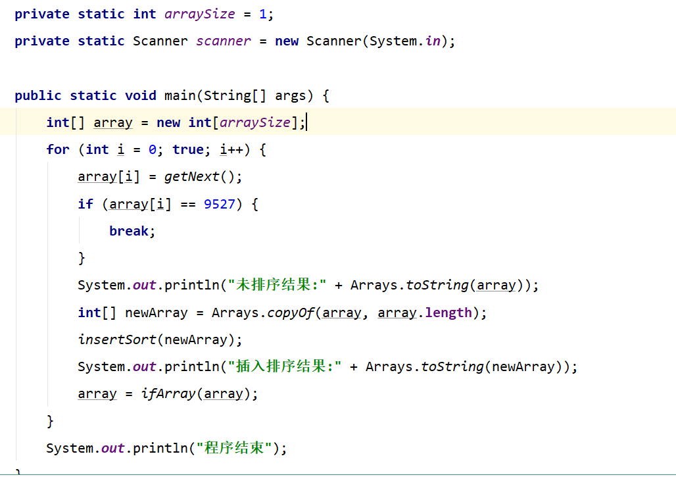Click 'System.in' in the Scanner constructor
The image size is (676, 477).
coord(405,41)
